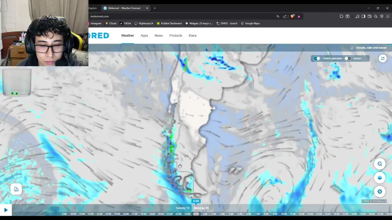Toggle the browser sidebar panel icon
Viewport: 392px width, 220px height.
(x=363, y=16)
